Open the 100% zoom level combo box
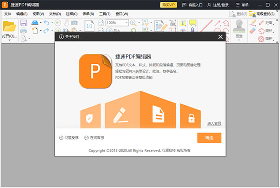The image size is (280, 188). pyautogui.click(x=117, y=23)
